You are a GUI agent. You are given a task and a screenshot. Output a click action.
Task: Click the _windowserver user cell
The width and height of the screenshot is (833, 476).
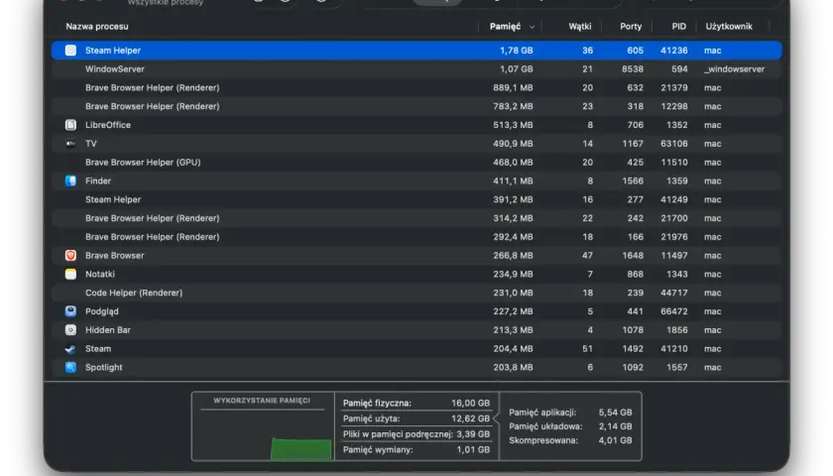click(734, 69)
